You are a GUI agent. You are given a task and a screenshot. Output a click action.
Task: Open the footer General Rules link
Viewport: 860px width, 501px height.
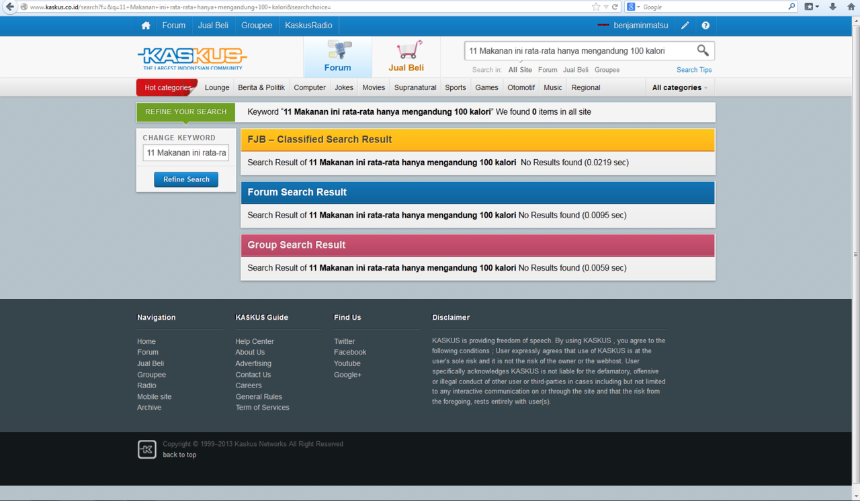(x=259, y=397)
